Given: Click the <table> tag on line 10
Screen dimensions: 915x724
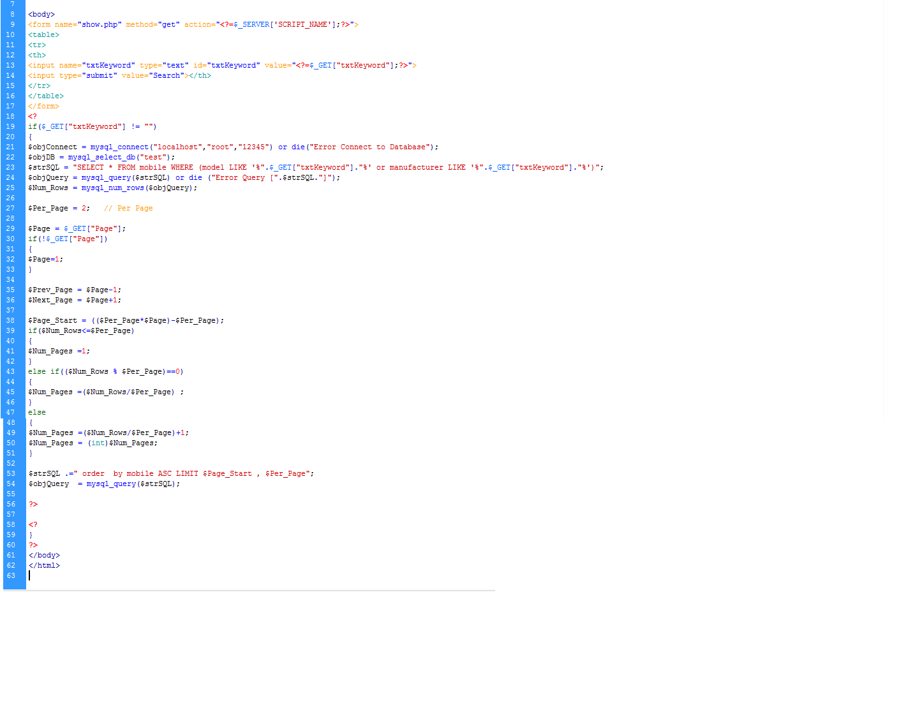Looking at the screenshot, I should 43,34.
